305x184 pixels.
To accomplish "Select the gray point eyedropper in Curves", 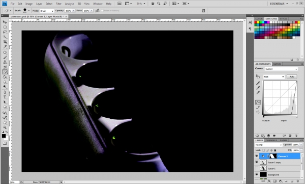I will point(258,88).
